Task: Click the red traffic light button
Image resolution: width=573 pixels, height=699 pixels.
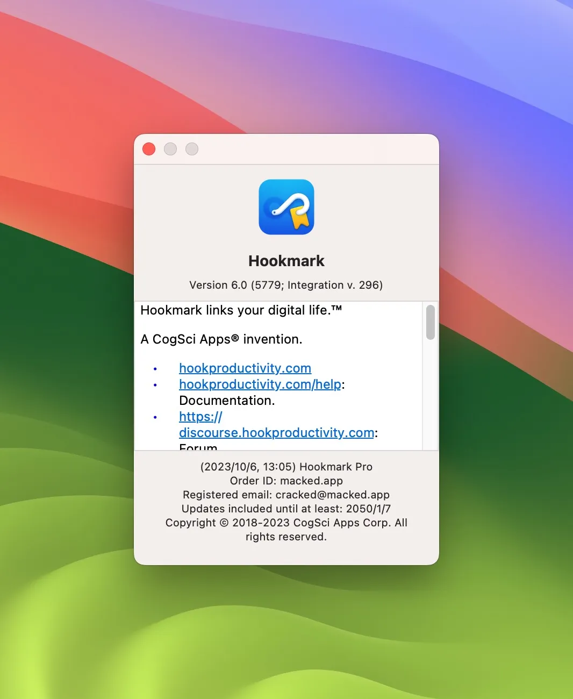Action: [149, 149]
